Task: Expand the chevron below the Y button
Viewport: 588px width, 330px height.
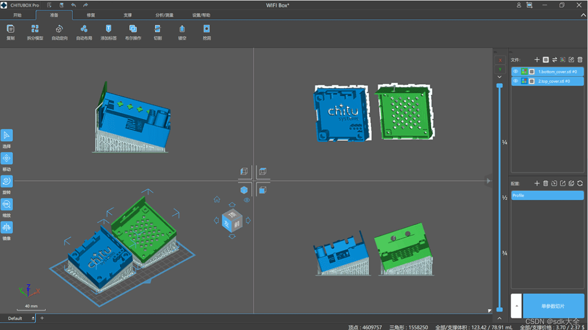Action: 500,76
